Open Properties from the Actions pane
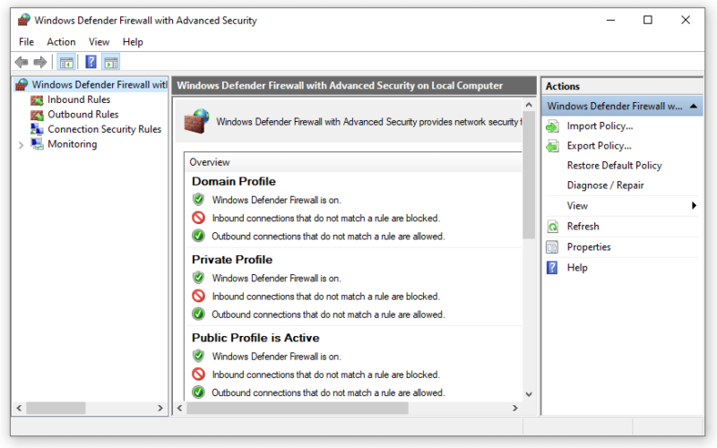This screenshot has height=448, width=717. pyautogui.click(x=589, y=247)
